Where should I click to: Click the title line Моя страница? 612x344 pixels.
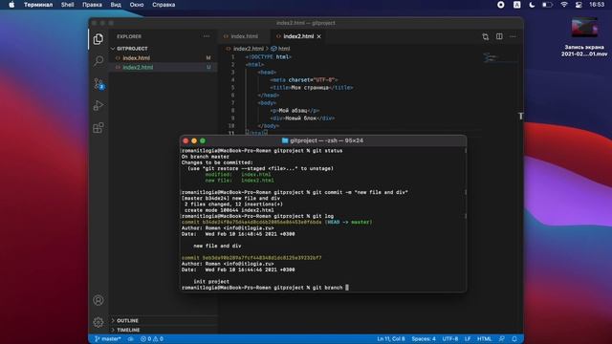point(312,88)
